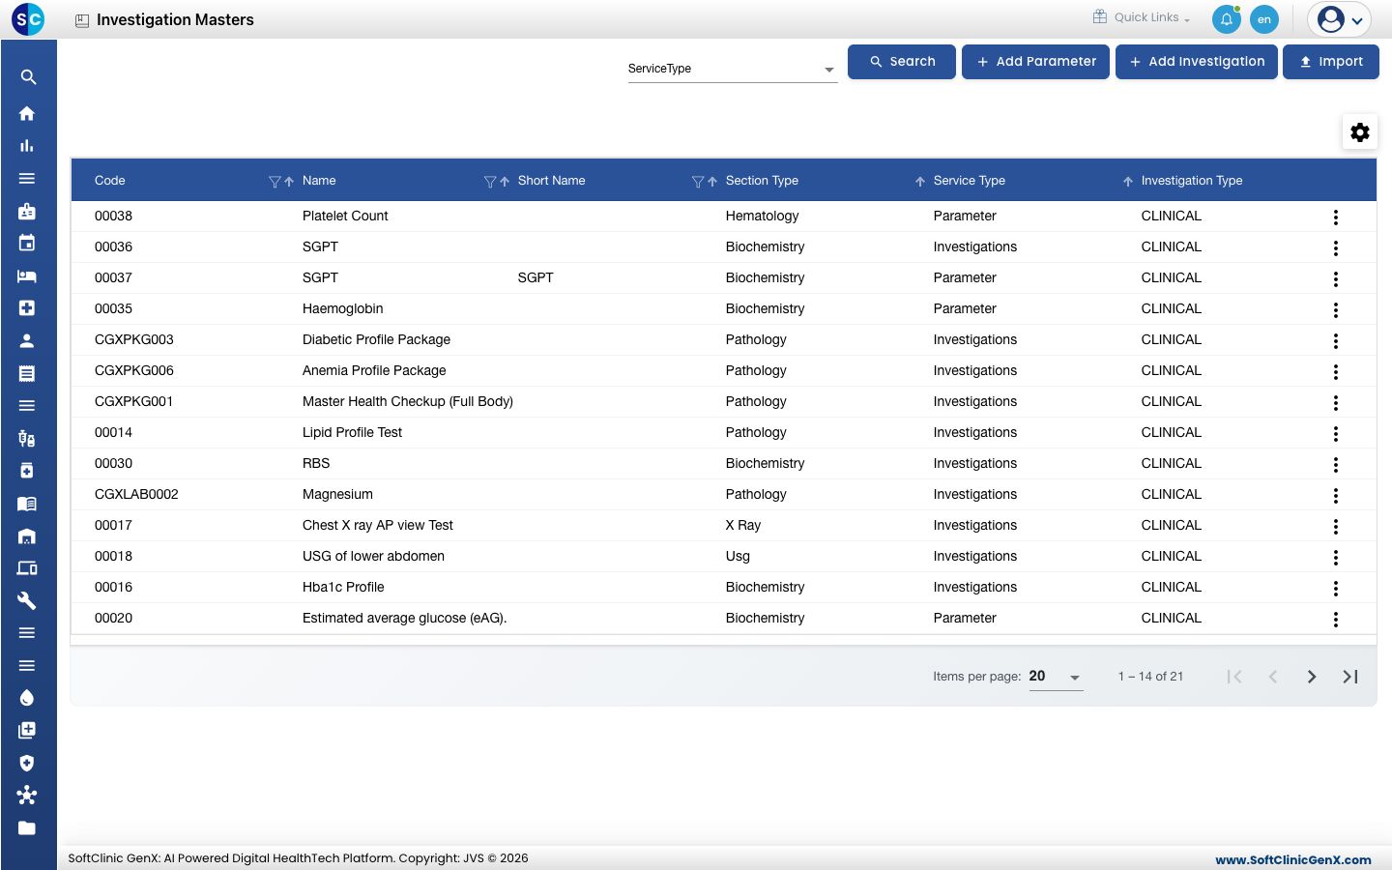Open row actions for Diabetic Profile Package
This screenshot has height=870, width=1392.
click(x=1336, y=341)
